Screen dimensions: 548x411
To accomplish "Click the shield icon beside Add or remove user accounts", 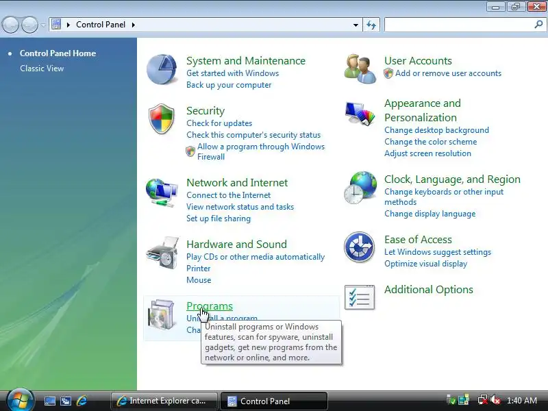I will point(388,73).
